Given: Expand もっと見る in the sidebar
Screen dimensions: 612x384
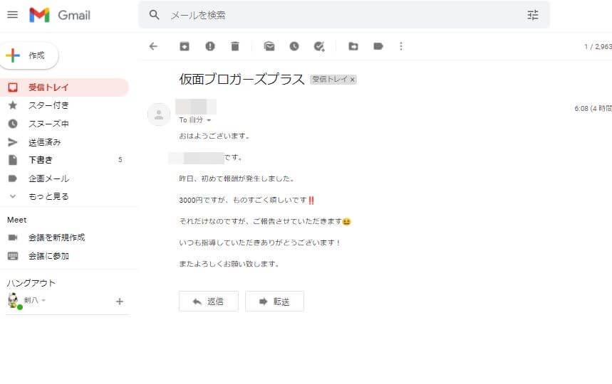Looking at the screenshot, I should tap(48, 196).
